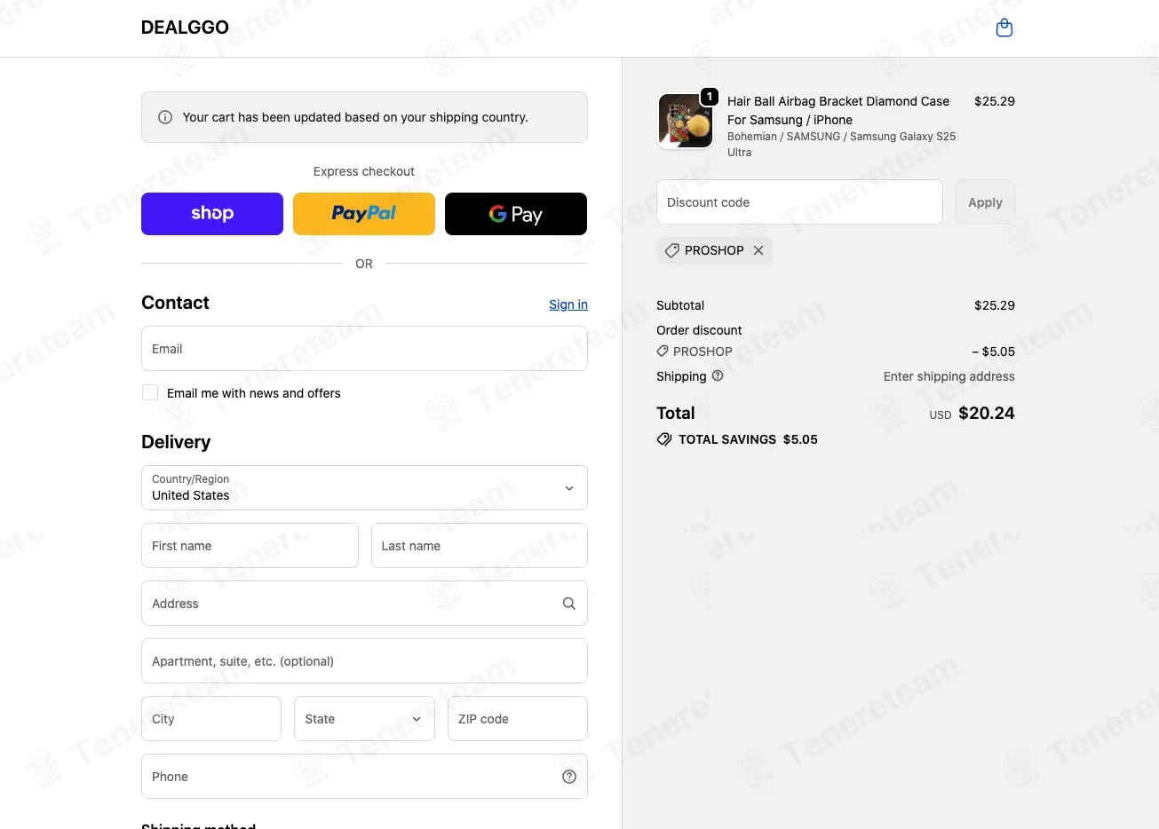Click the product title Hair Ball Airbag Bracket
This screenshot has width=1159, height=829.
pos(838,110)
